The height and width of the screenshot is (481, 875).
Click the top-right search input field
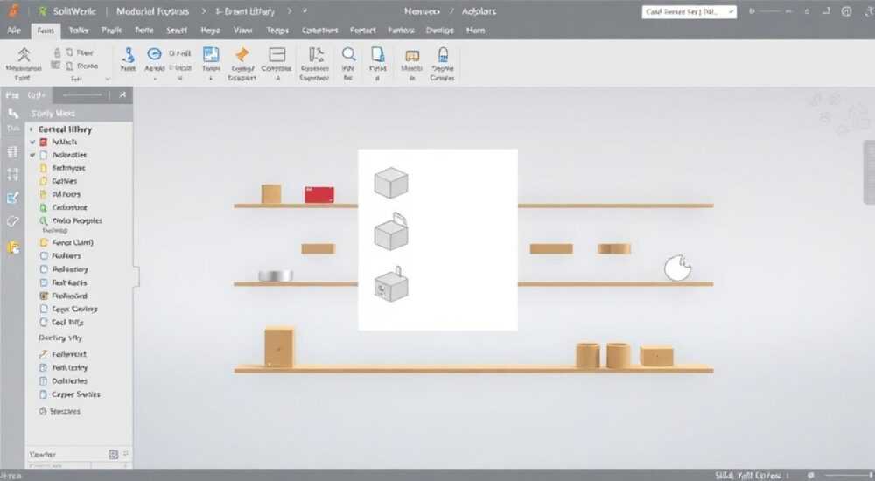[689, 11]
